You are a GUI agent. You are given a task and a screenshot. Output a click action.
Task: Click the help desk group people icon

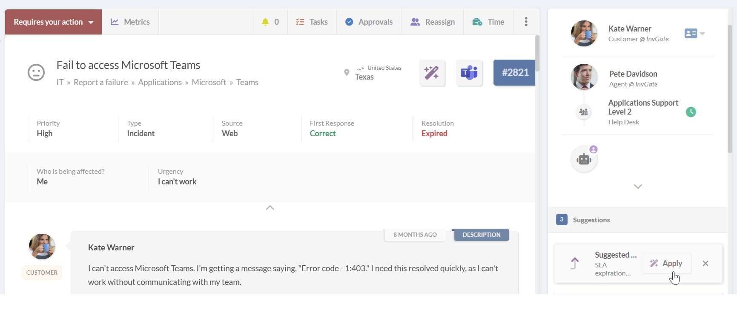(x=584, y=112)
